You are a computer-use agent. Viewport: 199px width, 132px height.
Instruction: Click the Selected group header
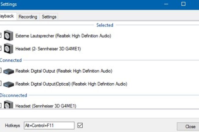105,25
